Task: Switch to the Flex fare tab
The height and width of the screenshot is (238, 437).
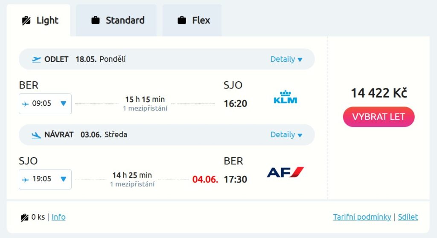Action: (x=192, y=20)
